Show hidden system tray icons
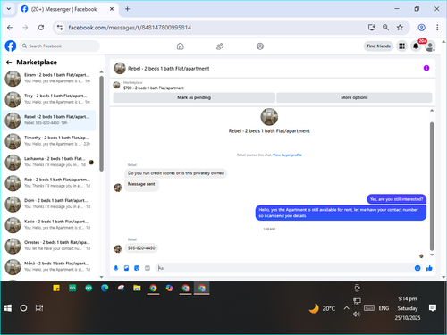Screen dimensions: 447x335 click(346, 308)
